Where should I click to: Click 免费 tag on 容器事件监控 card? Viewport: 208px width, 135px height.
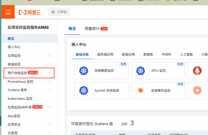(180, 84)
